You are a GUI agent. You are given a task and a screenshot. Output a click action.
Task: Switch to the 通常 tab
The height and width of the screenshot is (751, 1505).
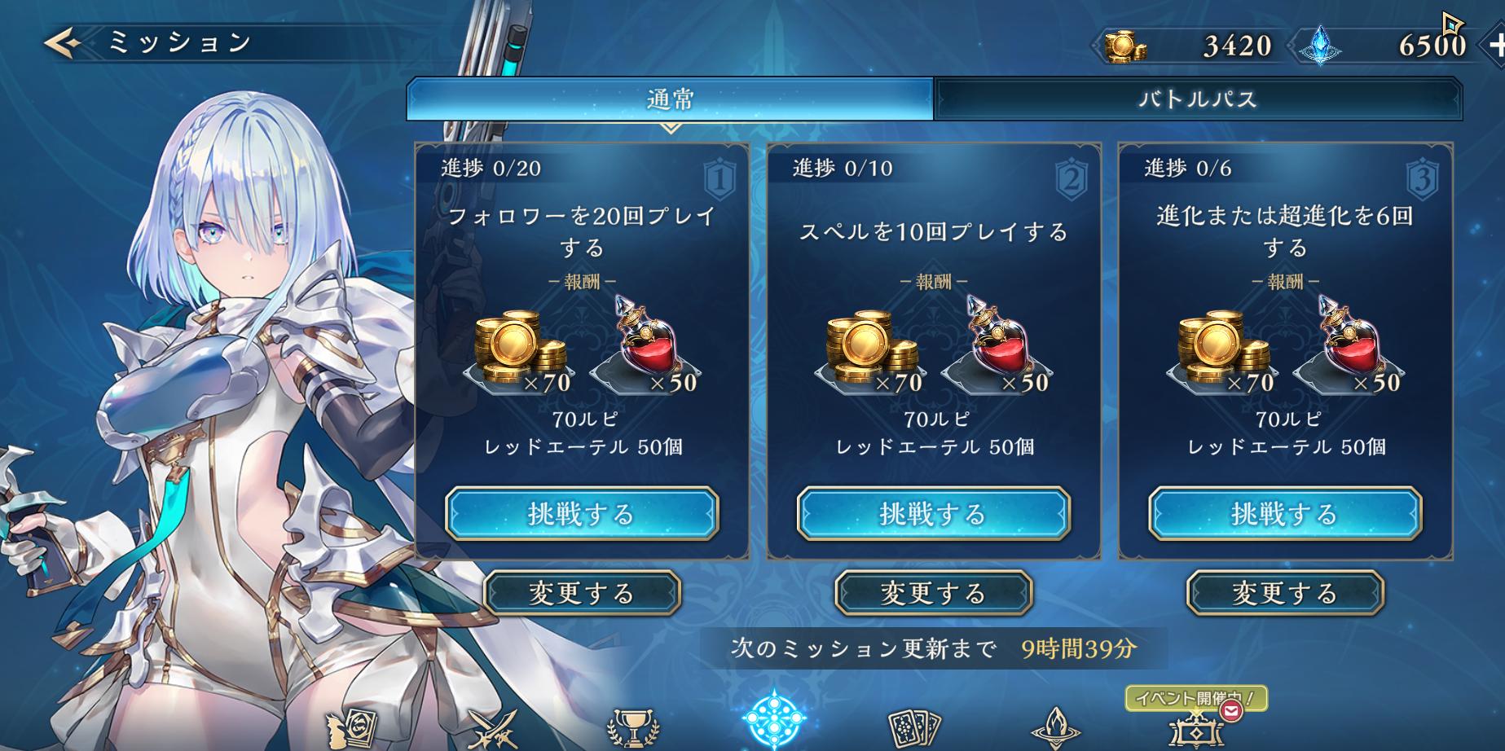670,99
